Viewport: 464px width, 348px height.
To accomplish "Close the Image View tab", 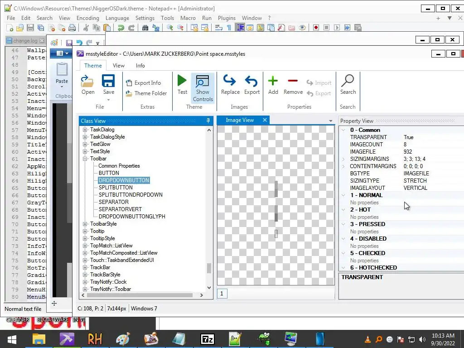I will (x=265, y=120).
